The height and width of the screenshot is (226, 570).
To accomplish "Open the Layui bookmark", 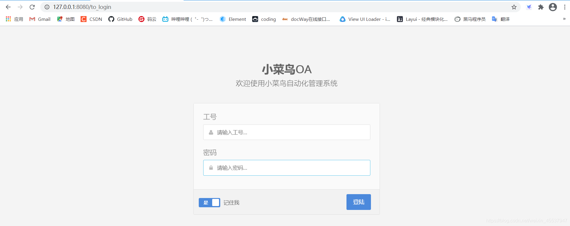I will (x=422, y=19).
